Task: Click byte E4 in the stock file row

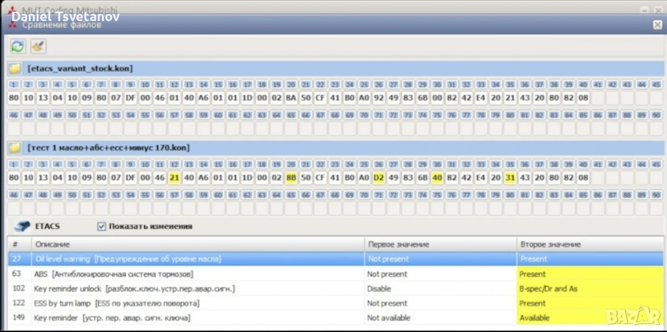Action: pos(480,98)
